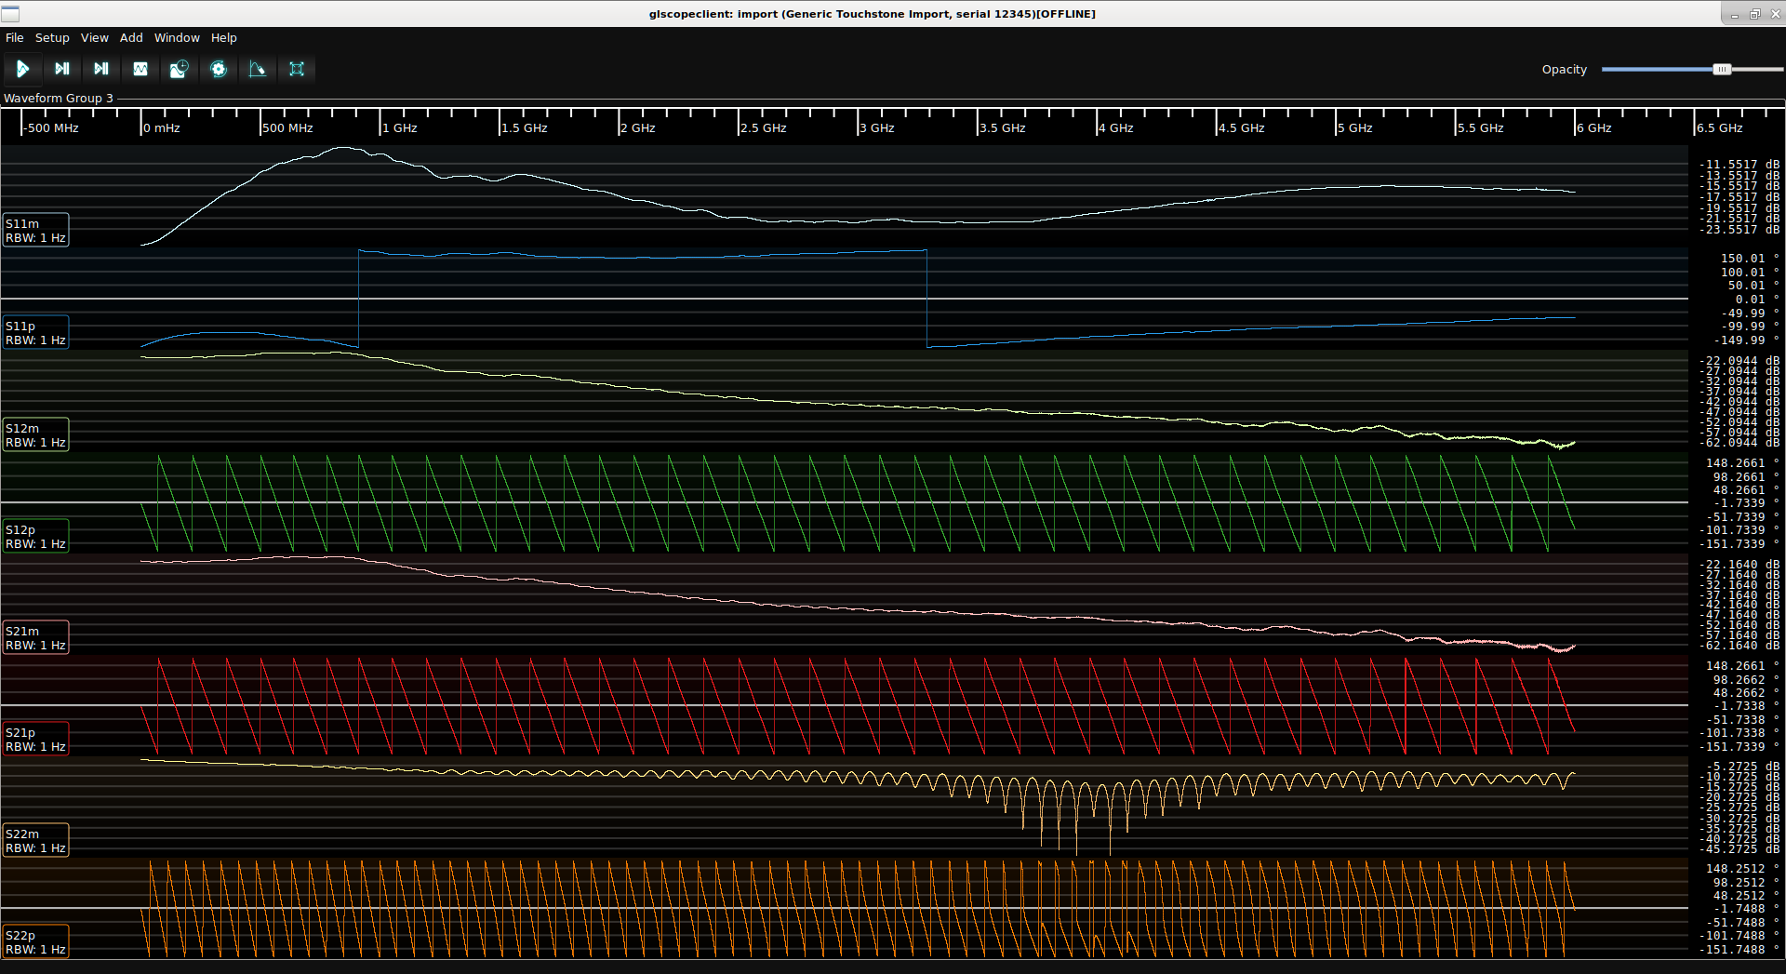Open the Setup menu
The width and height of the screenshot is (1786, 974).
point(52,38)
